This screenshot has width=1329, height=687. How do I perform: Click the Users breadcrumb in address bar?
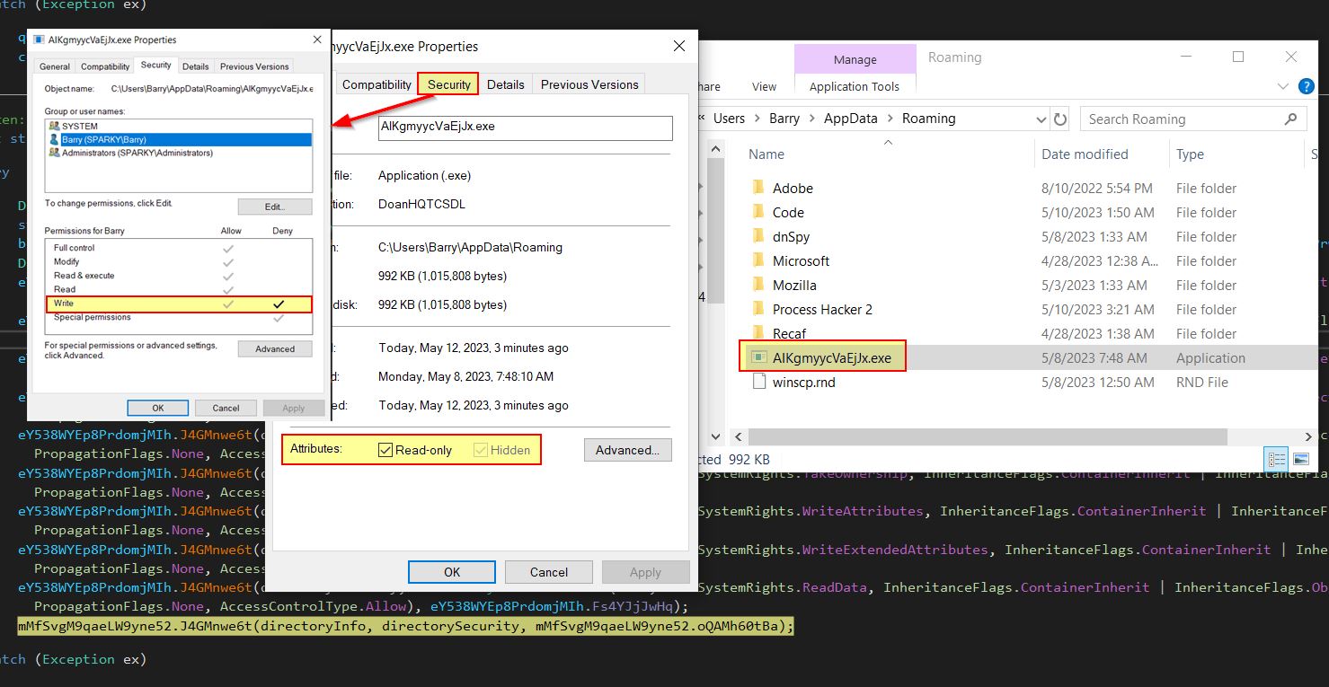pos(729,119)
